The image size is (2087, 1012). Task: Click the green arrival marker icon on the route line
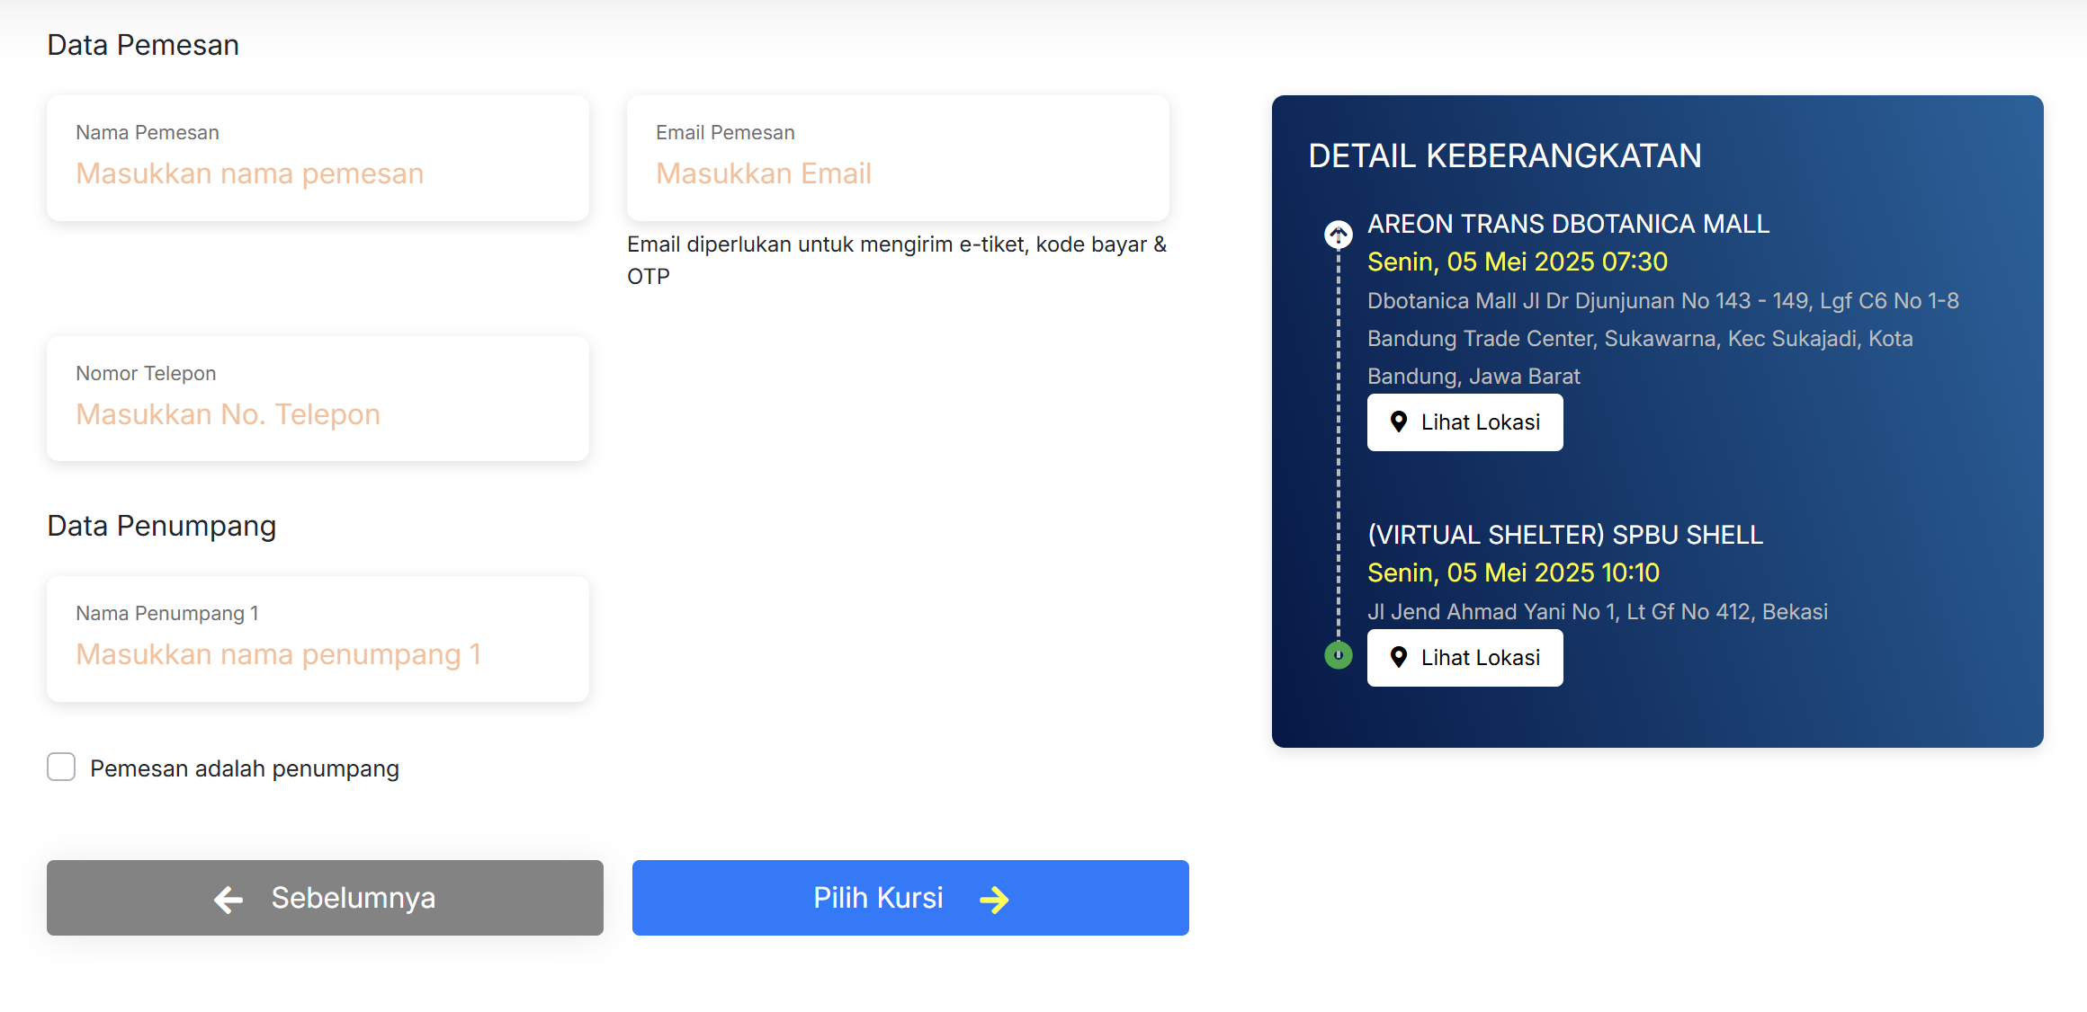pyautogui.click(x=1339, y=655)
